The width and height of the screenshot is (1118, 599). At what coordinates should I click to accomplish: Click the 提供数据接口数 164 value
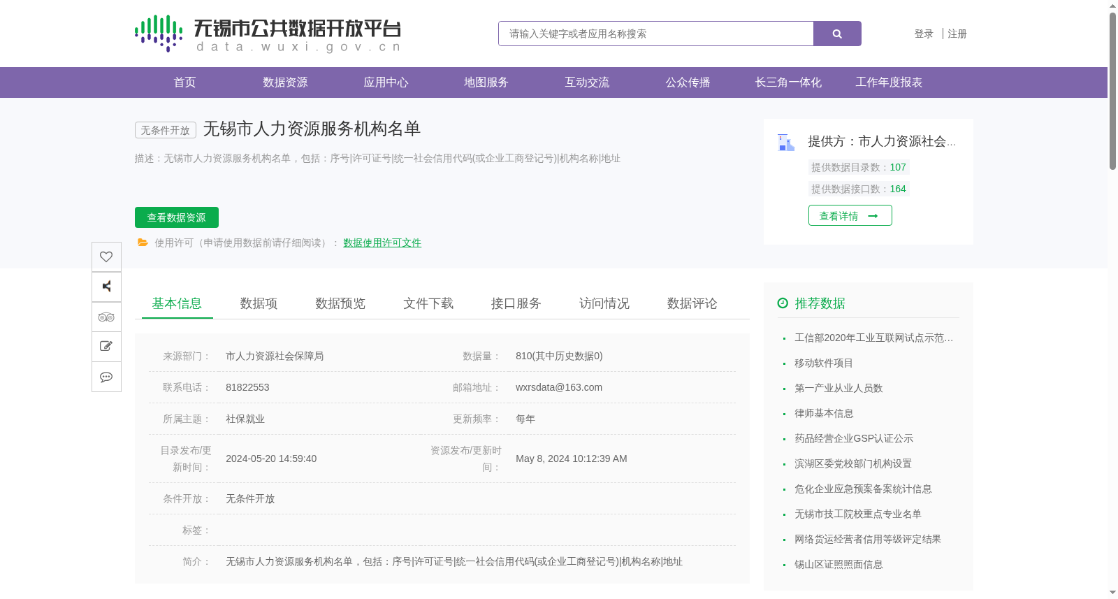point(898,189)
